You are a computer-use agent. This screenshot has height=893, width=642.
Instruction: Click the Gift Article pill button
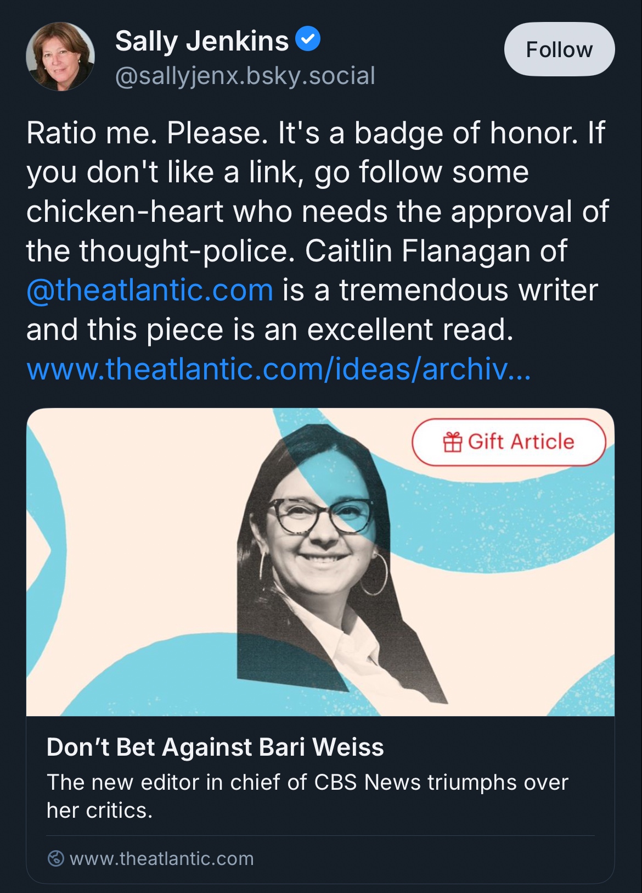(509, 442)
